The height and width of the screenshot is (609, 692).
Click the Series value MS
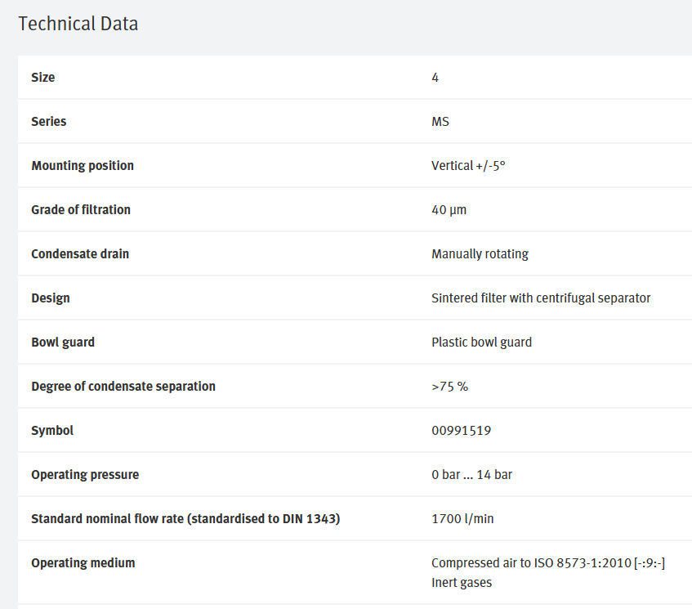[440, 122]
